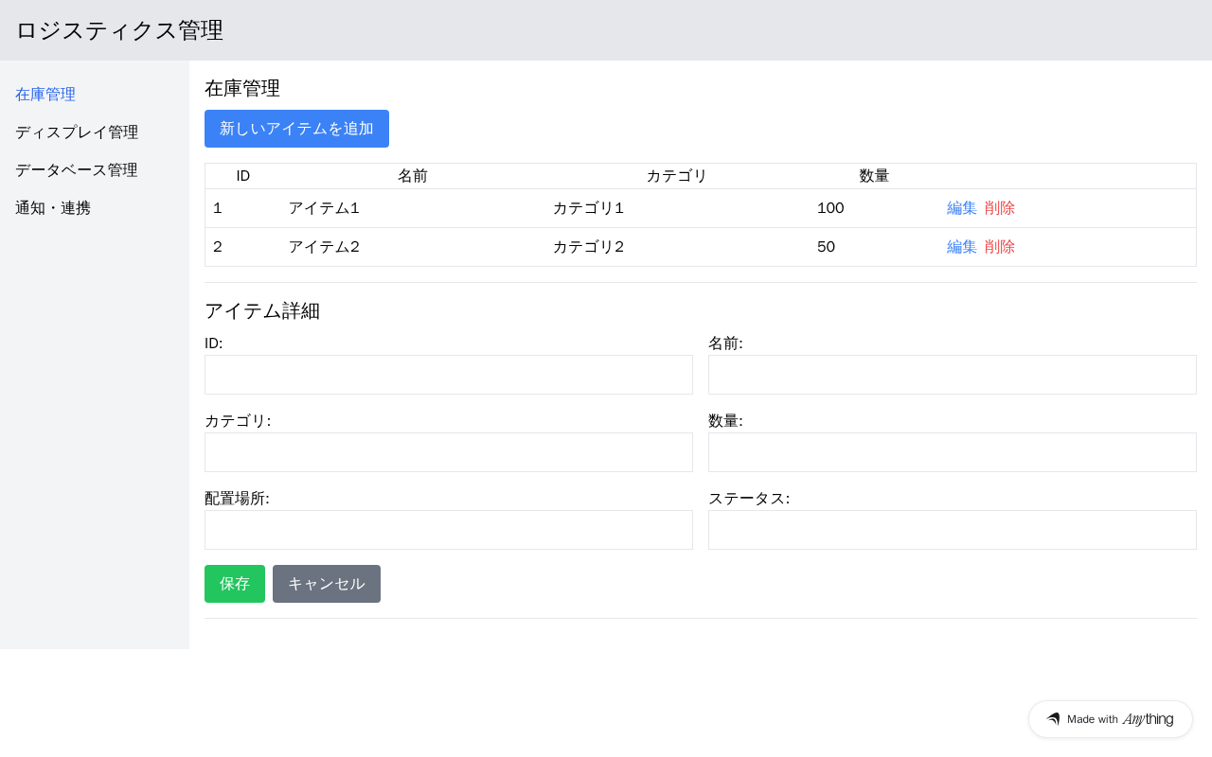Click into the 名前 input field
The width and height of the screenshot is (1212, 757).
click(x=952, y=375)
